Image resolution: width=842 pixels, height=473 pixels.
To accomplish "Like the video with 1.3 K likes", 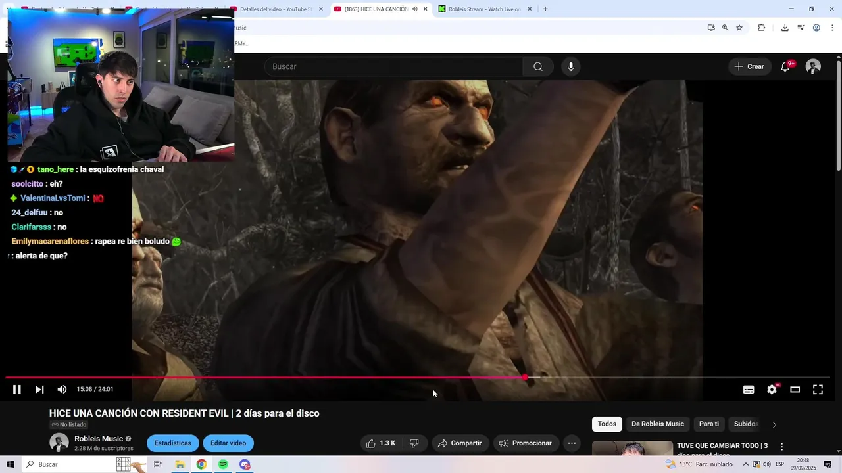I will click(381, 443).
